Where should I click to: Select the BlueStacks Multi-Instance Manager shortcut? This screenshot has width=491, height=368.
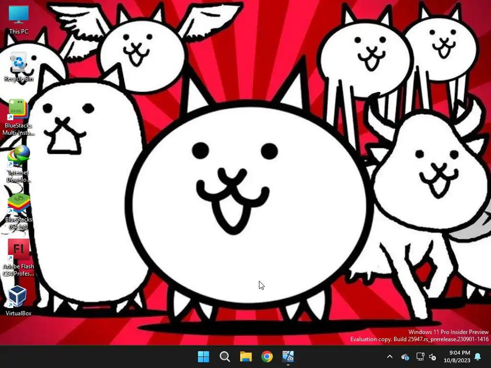click(x=19, y=117)
